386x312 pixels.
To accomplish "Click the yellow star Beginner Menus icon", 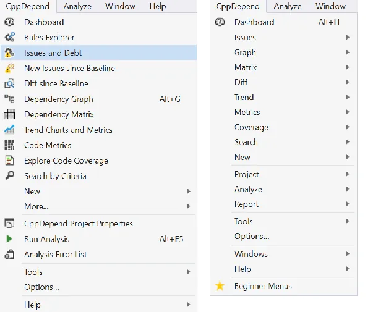I will [220, 286].
